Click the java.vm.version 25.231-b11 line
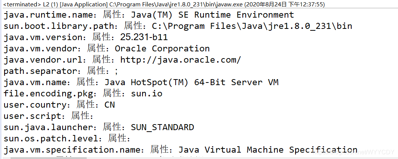Image resolution: width=398 pixels, height=159 pixels. coord(86,37)
